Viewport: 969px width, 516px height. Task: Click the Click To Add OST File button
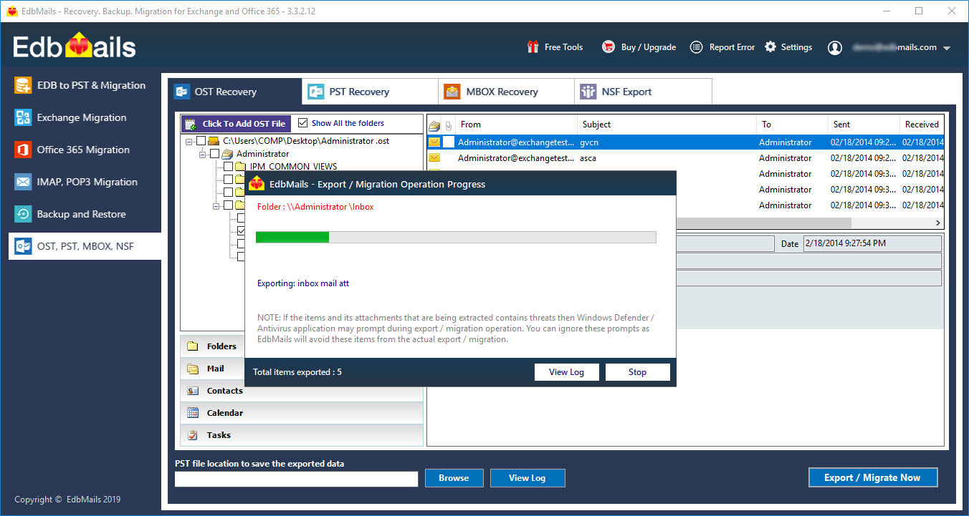pyautogui.click(x=237, y=124)
